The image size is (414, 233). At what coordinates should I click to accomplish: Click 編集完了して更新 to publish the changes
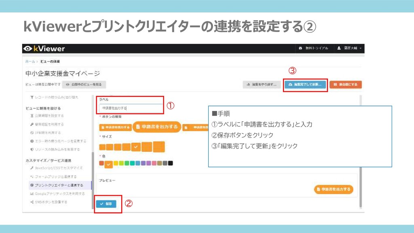coord(305,85)
